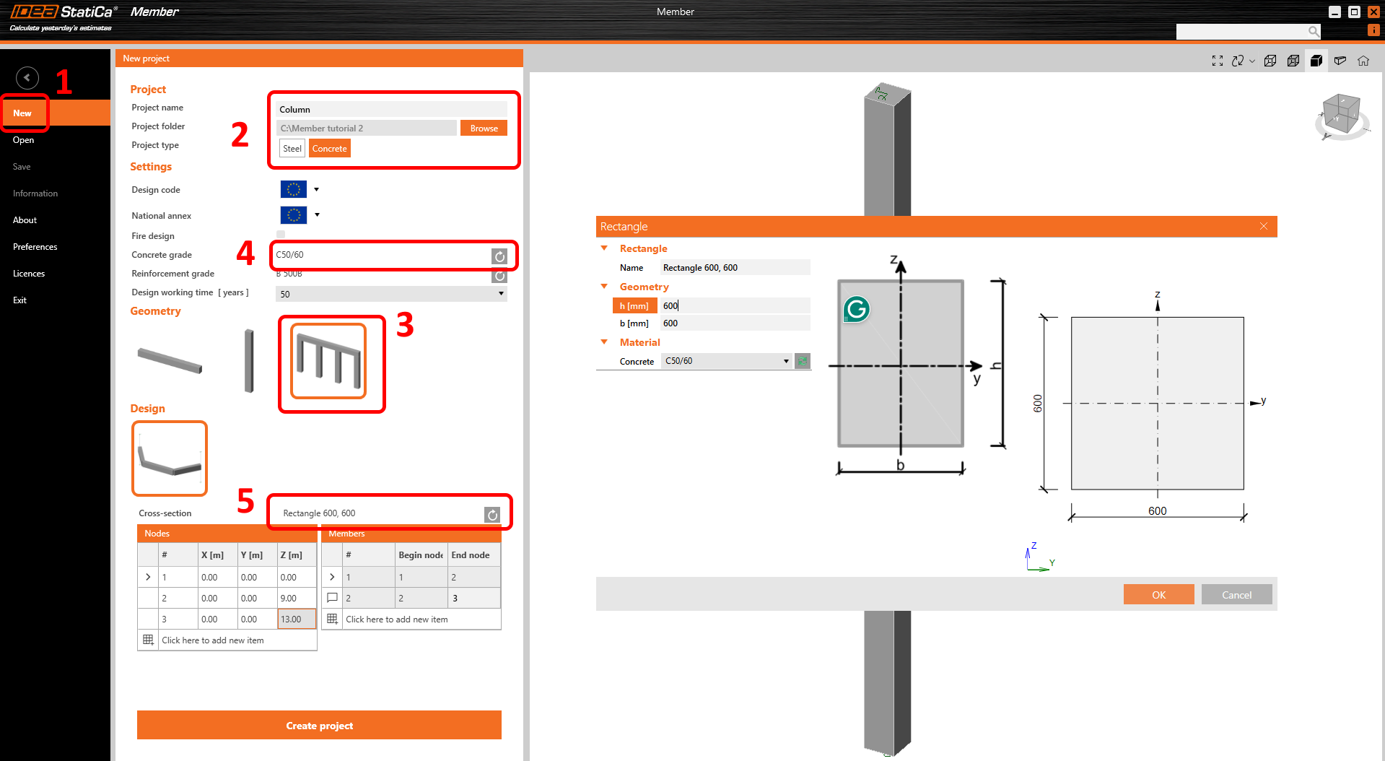Image resolution: width=1385 pixels, height=761 pixels.
Task: Click the 3D navigation view cube
Action: [x=1341, y=115]
